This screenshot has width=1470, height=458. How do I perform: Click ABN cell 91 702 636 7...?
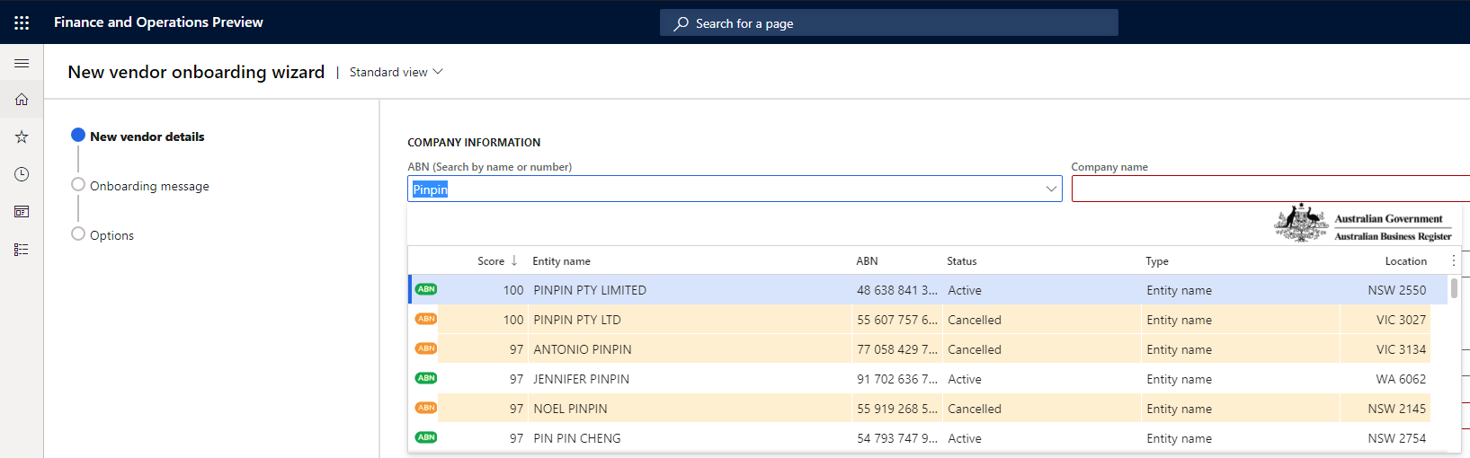(x=897, y=379)
